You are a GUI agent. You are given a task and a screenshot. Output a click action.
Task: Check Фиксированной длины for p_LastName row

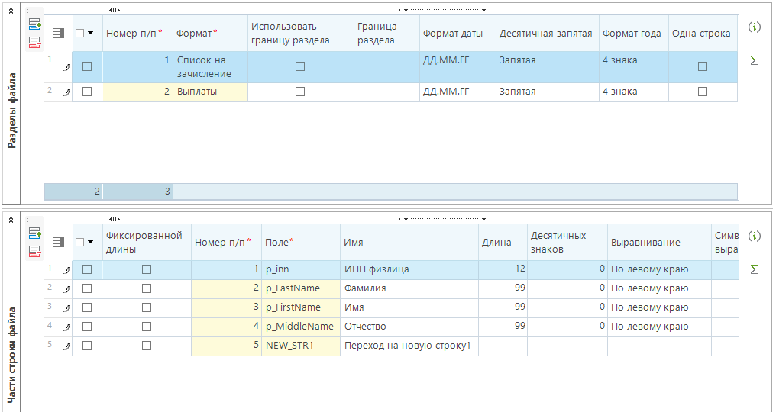[x=147, y=288]
